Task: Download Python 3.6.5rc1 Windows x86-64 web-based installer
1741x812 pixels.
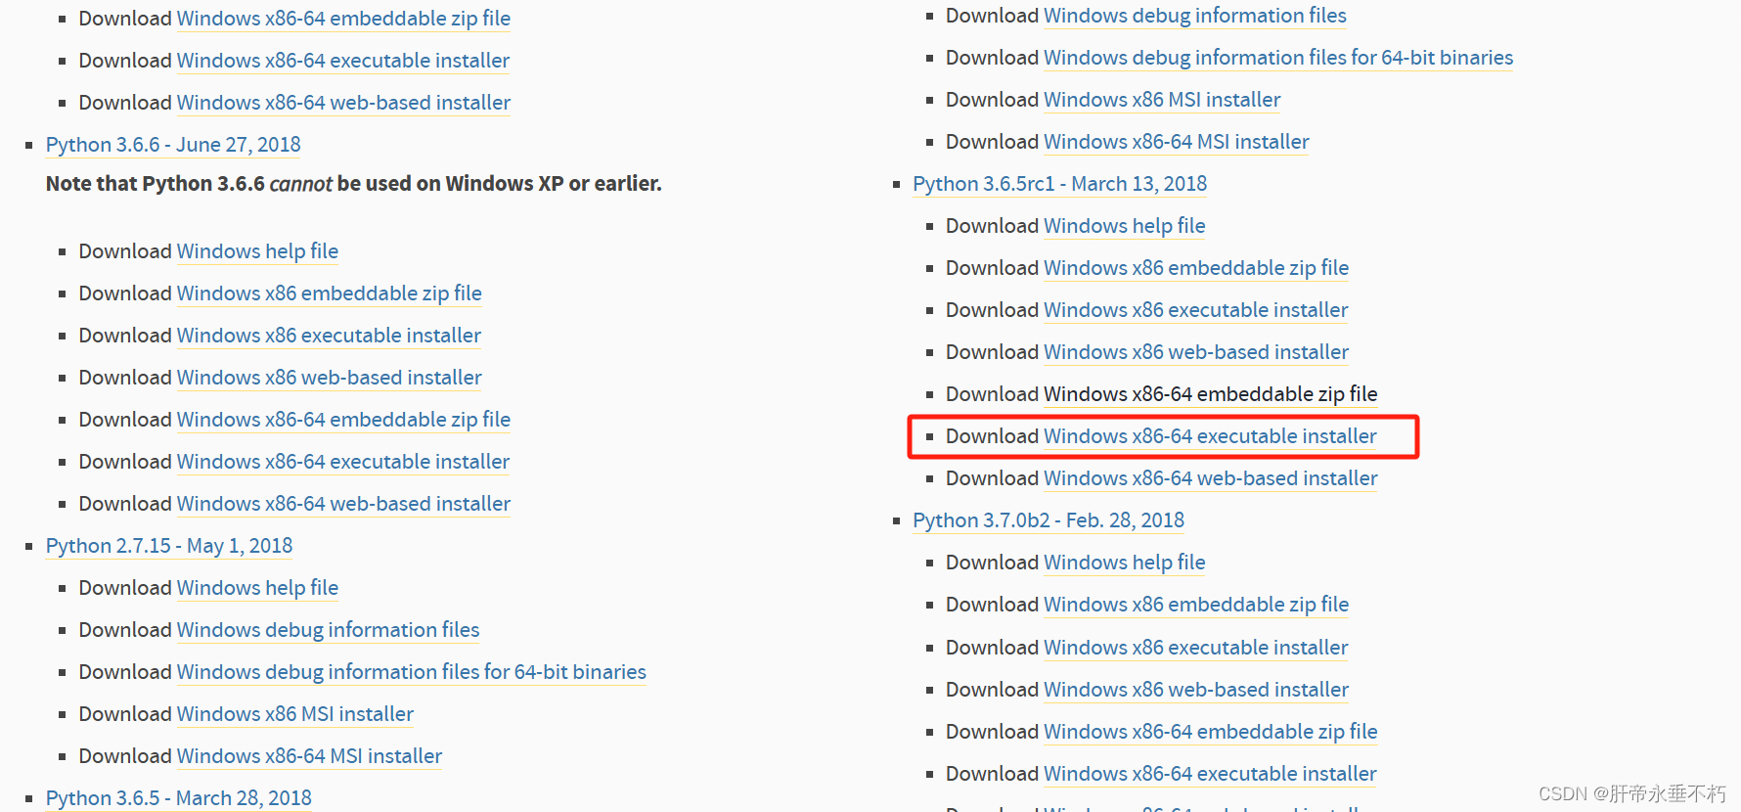Action: pyautogui.click(x=1210, y=478)
